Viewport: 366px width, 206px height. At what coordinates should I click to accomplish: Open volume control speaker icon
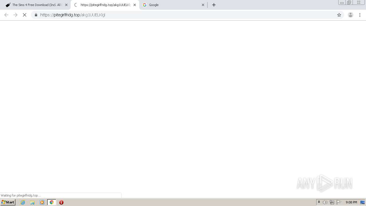tap(325, 202)
